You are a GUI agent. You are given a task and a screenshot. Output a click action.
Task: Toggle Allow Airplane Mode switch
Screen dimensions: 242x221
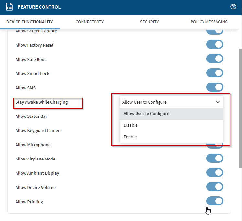pos(215,159)
